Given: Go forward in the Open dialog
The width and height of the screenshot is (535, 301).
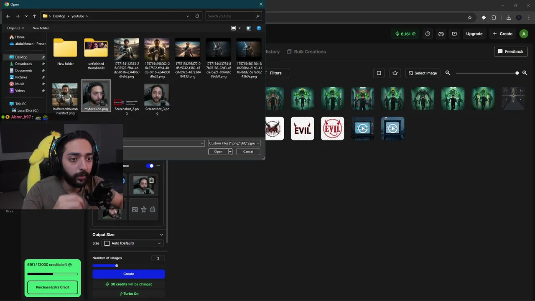Looking at the screenshot, I should point(18,16).
